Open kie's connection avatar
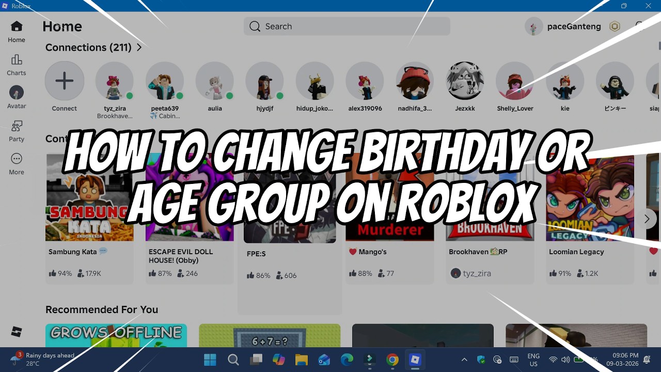 [x=565, y=81]
